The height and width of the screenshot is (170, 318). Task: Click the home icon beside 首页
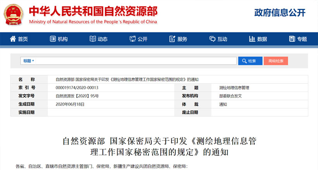pyautogui.click(x=13, y=39)
